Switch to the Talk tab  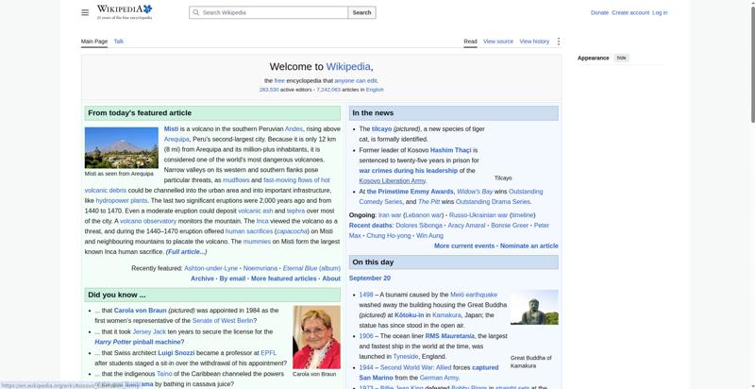tap(119, 42)
